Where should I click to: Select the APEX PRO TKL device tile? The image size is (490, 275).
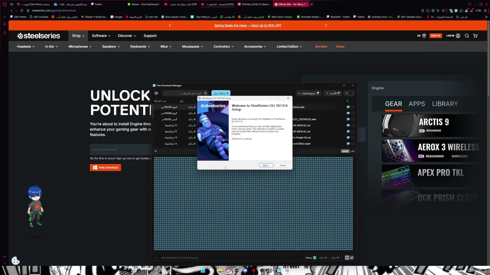tap(430, 176)
